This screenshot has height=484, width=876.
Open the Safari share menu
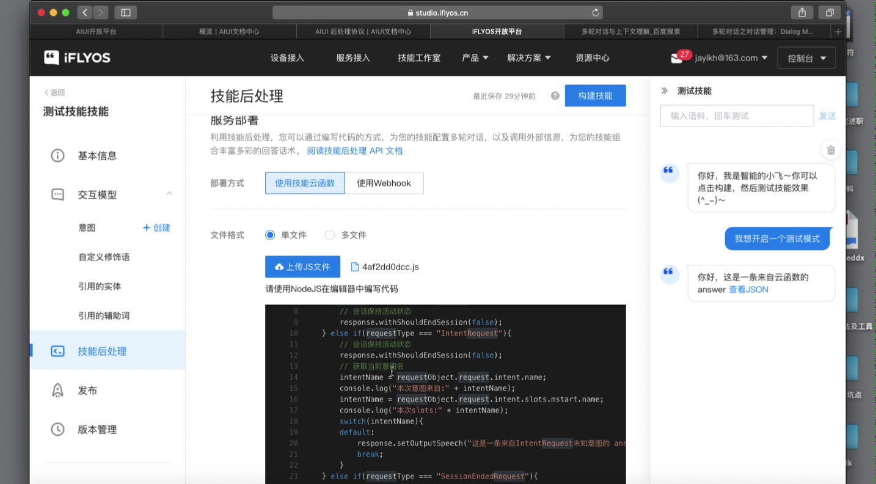[x=802, y=12]
